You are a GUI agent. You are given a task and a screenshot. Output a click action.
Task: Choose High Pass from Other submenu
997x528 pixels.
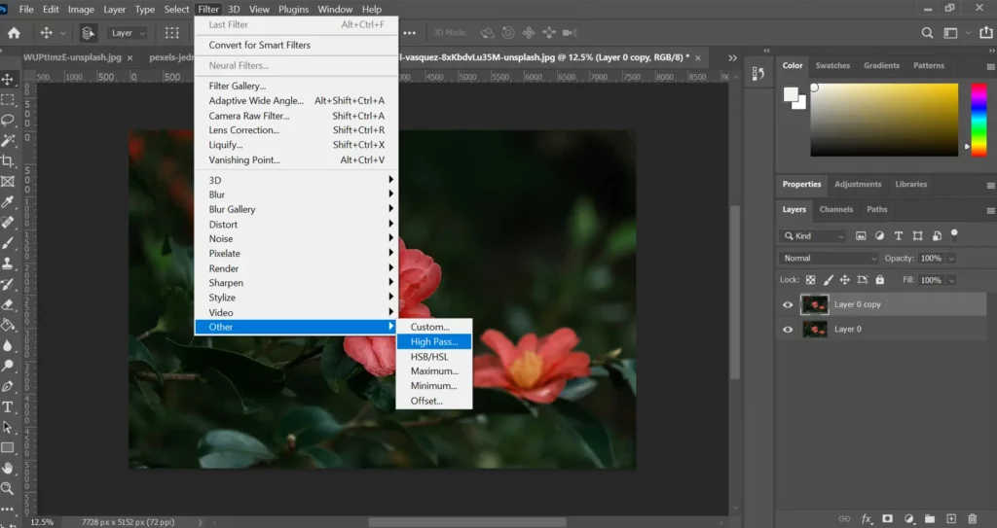[433, 342]
